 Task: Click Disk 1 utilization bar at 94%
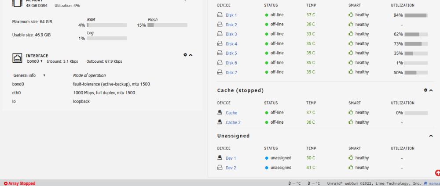(416, 15)
